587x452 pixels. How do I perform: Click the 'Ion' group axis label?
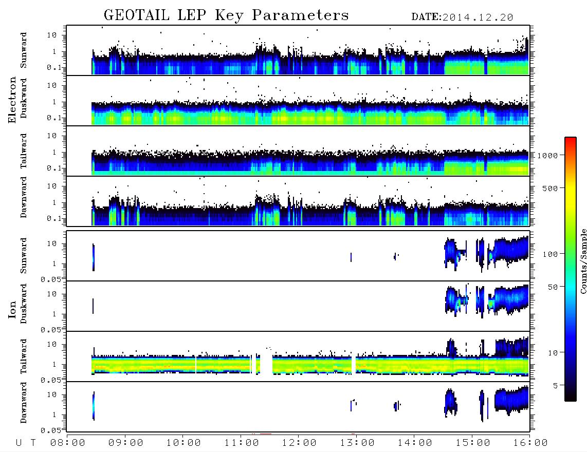[x=12, y=309]
